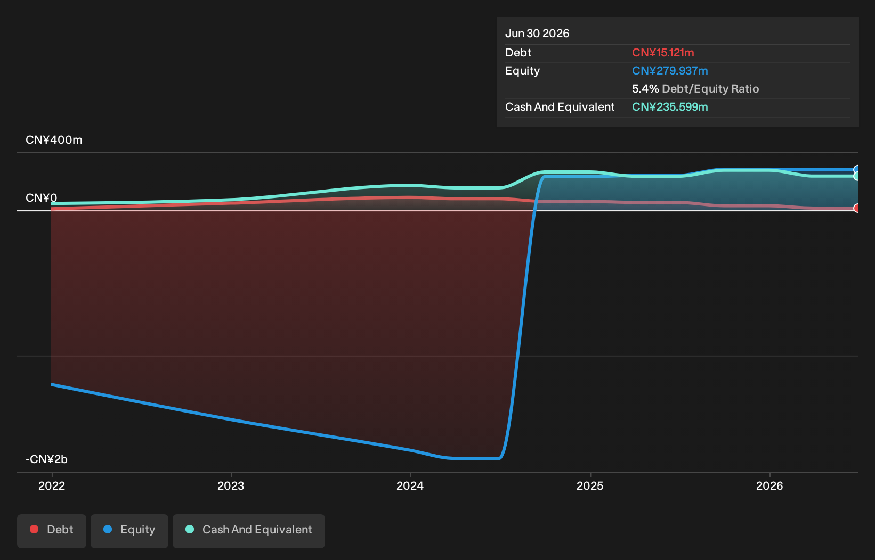Click the 2024 x-axis label
Viewport: 875px width, 560px height.
point(410,485)
